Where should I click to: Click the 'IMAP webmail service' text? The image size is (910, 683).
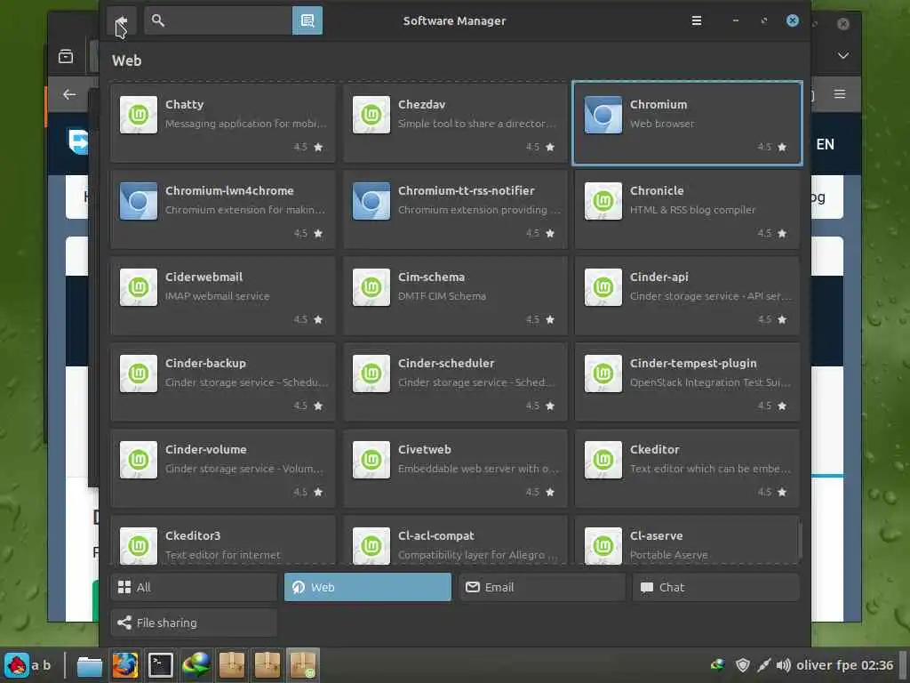point(218,296)
